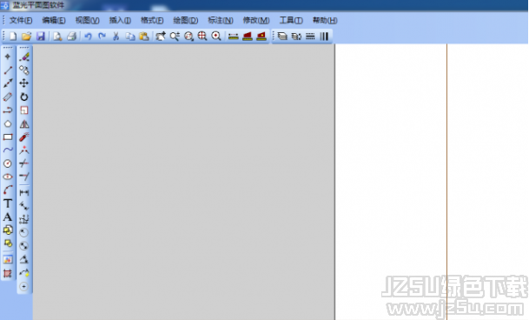
Task: Open the 插入(I) menu
Action: (x=120, y=20)
